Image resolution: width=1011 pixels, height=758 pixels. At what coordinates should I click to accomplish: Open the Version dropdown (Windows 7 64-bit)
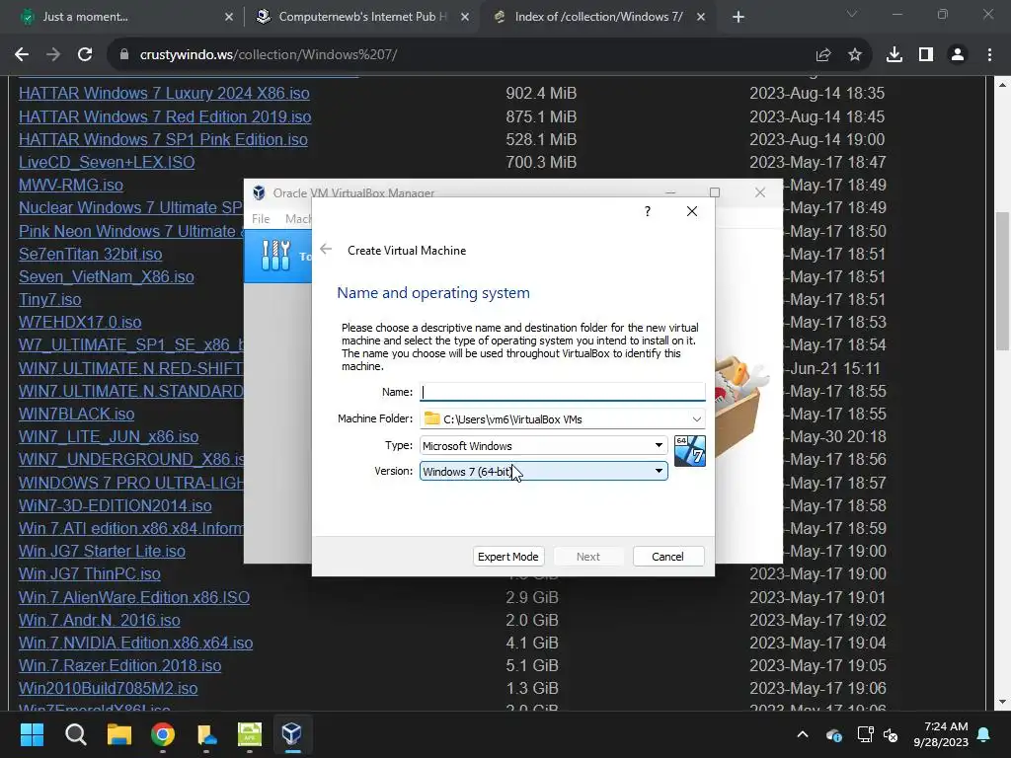coord(544,471)
